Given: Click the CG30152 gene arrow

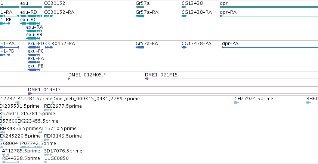Looking at the screenshot, I should click(x=49, y=7).
